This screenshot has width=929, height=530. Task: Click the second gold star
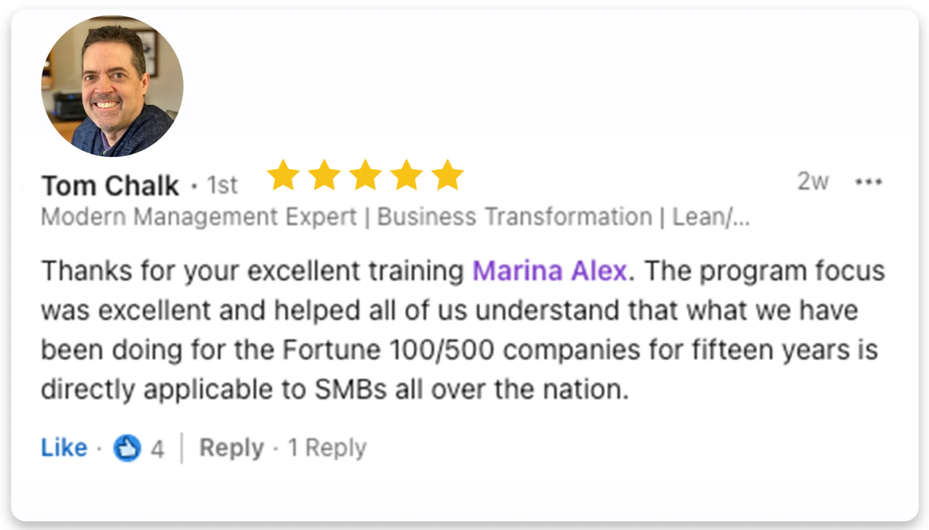(324, 175)
